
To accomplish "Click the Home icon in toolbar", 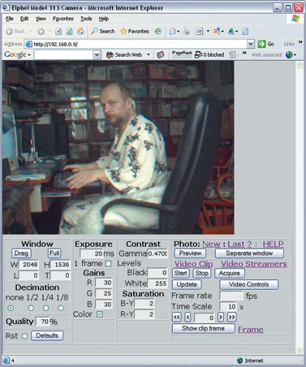I will point(80,32).
